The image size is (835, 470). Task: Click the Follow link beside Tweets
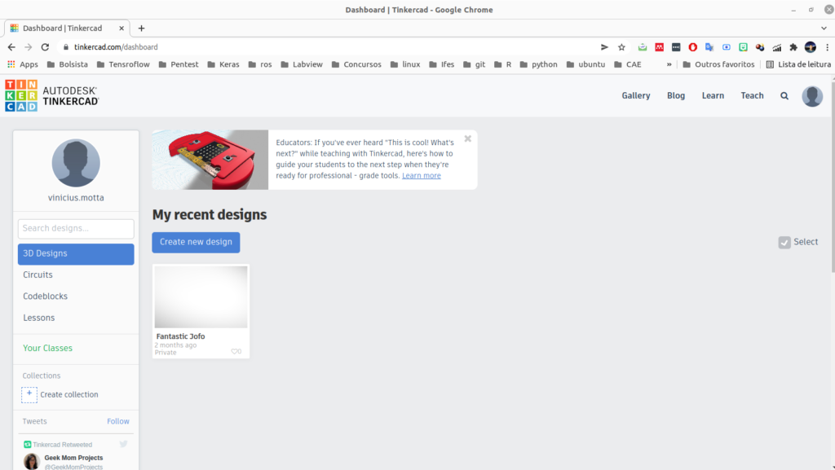click(x=118, y=421)
